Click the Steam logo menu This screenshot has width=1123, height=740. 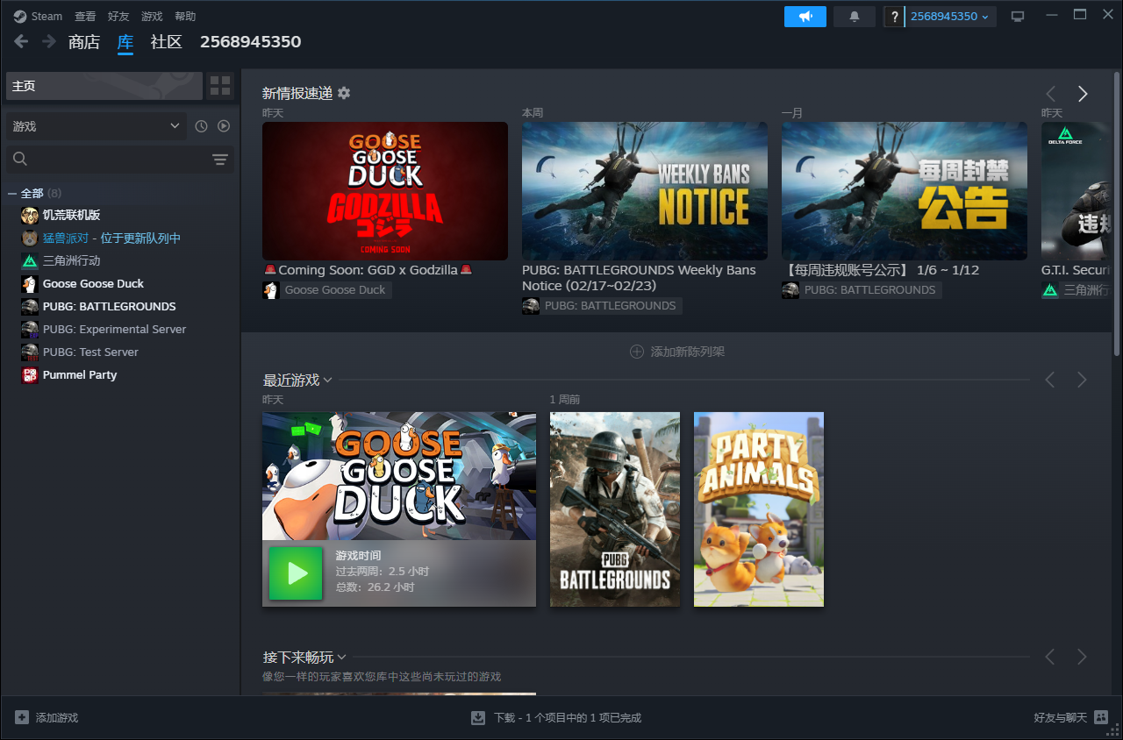[x=19, y=17]
